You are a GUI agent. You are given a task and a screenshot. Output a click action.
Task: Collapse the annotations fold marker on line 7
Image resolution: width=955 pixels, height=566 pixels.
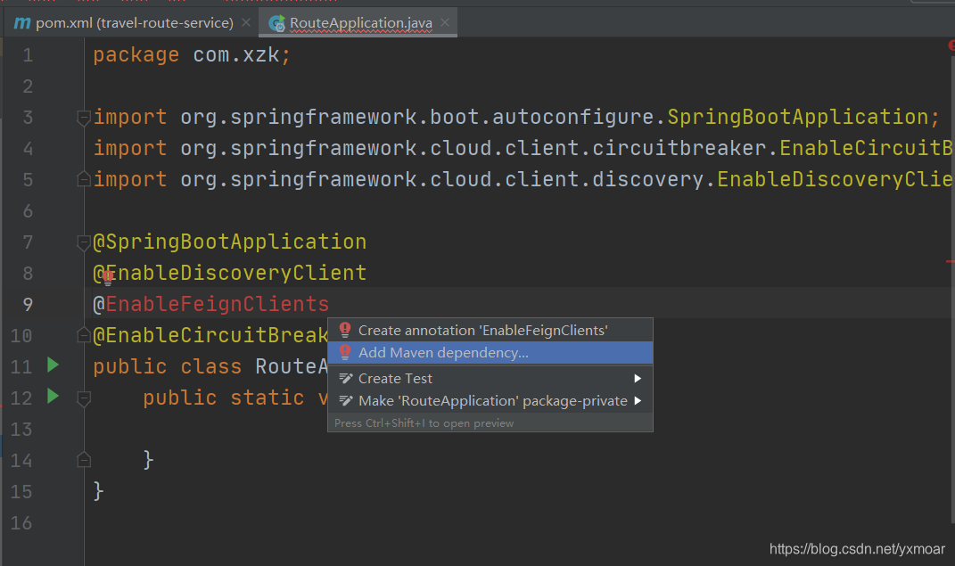tap(84, 242)
